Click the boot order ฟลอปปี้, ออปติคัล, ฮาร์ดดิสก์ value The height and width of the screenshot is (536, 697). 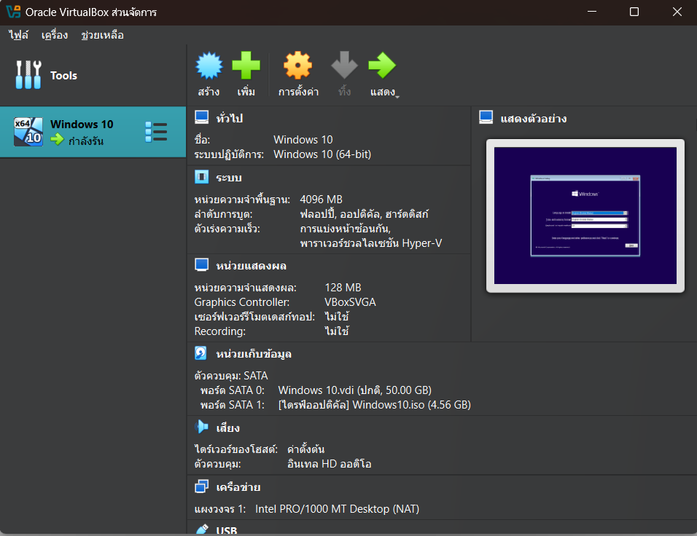pyautogui.click(x=364, y=214)
